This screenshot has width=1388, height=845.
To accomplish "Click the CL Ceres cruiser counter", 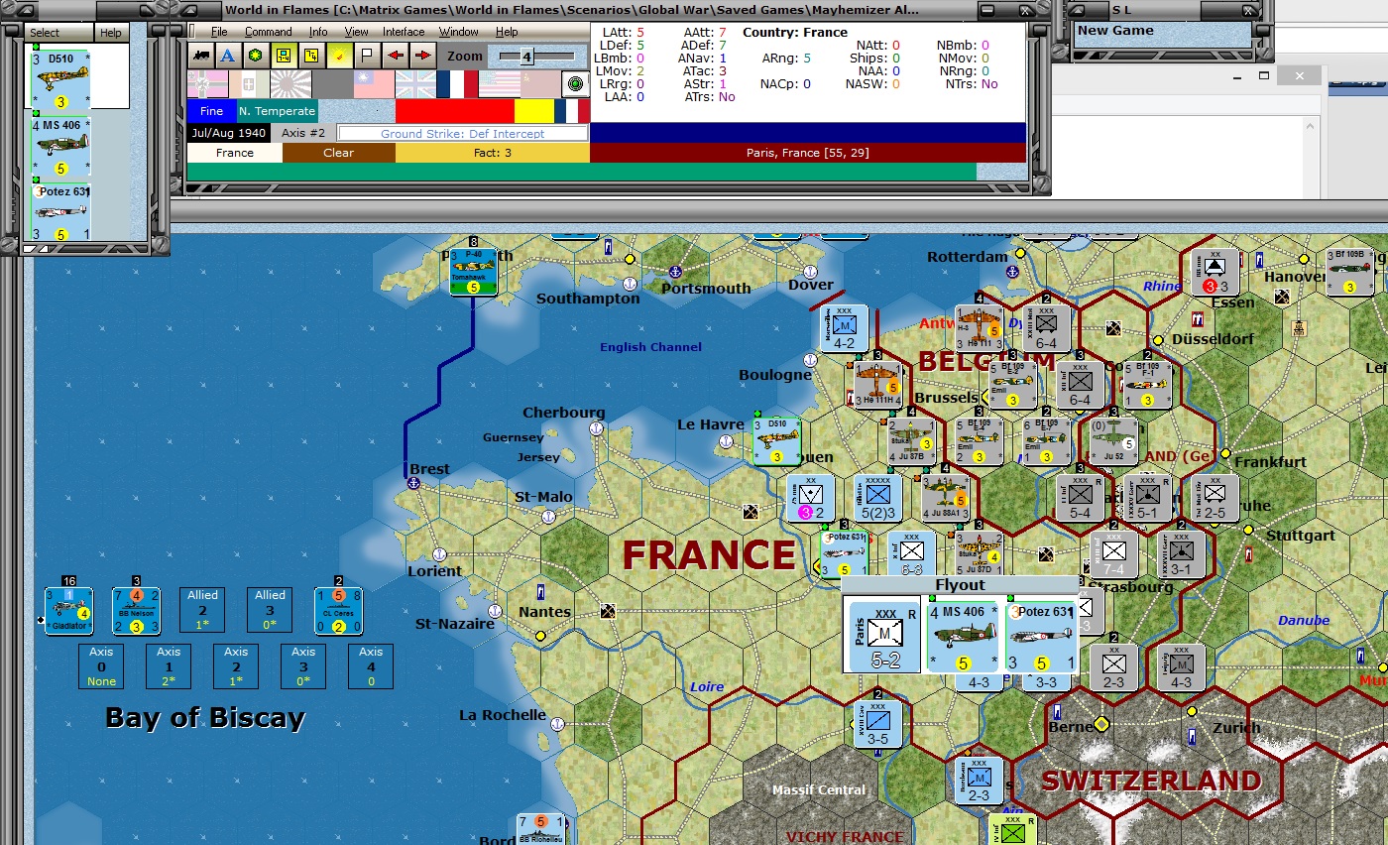I will pos(339,612).
